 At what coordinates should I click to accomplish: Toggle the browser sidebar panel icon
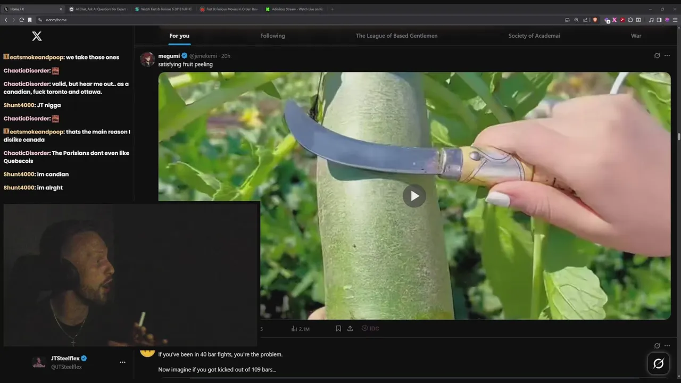pyautogui.click(x=659, y=20)
